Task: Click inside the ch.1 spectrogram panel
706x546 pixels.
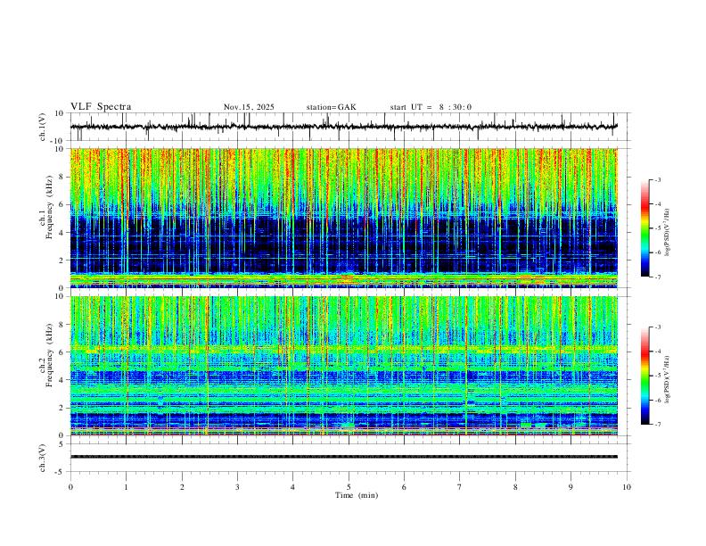Action: pos(343,218)
